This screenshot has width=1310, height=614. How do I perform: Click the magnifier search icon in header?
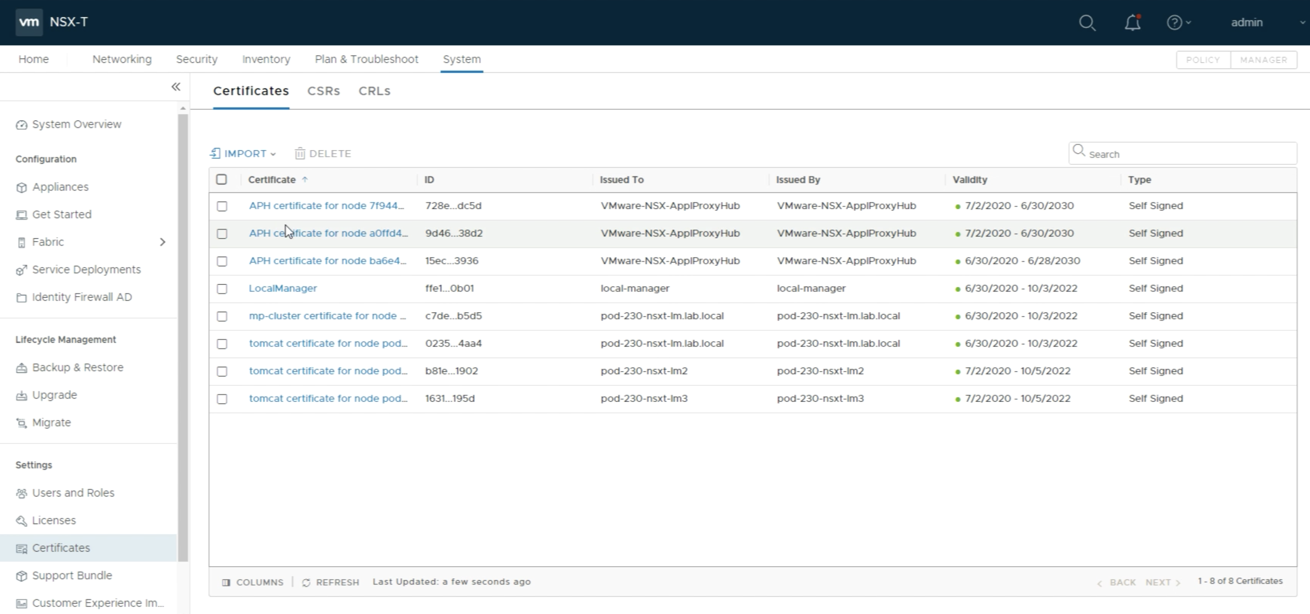1087,23
